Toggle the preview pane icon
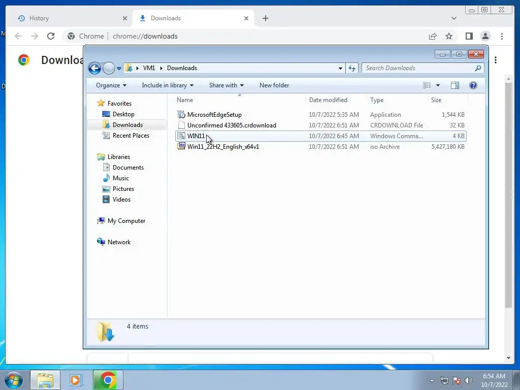Image resolution: width=520 pixels, height=390 pixels. pos(455,85)
